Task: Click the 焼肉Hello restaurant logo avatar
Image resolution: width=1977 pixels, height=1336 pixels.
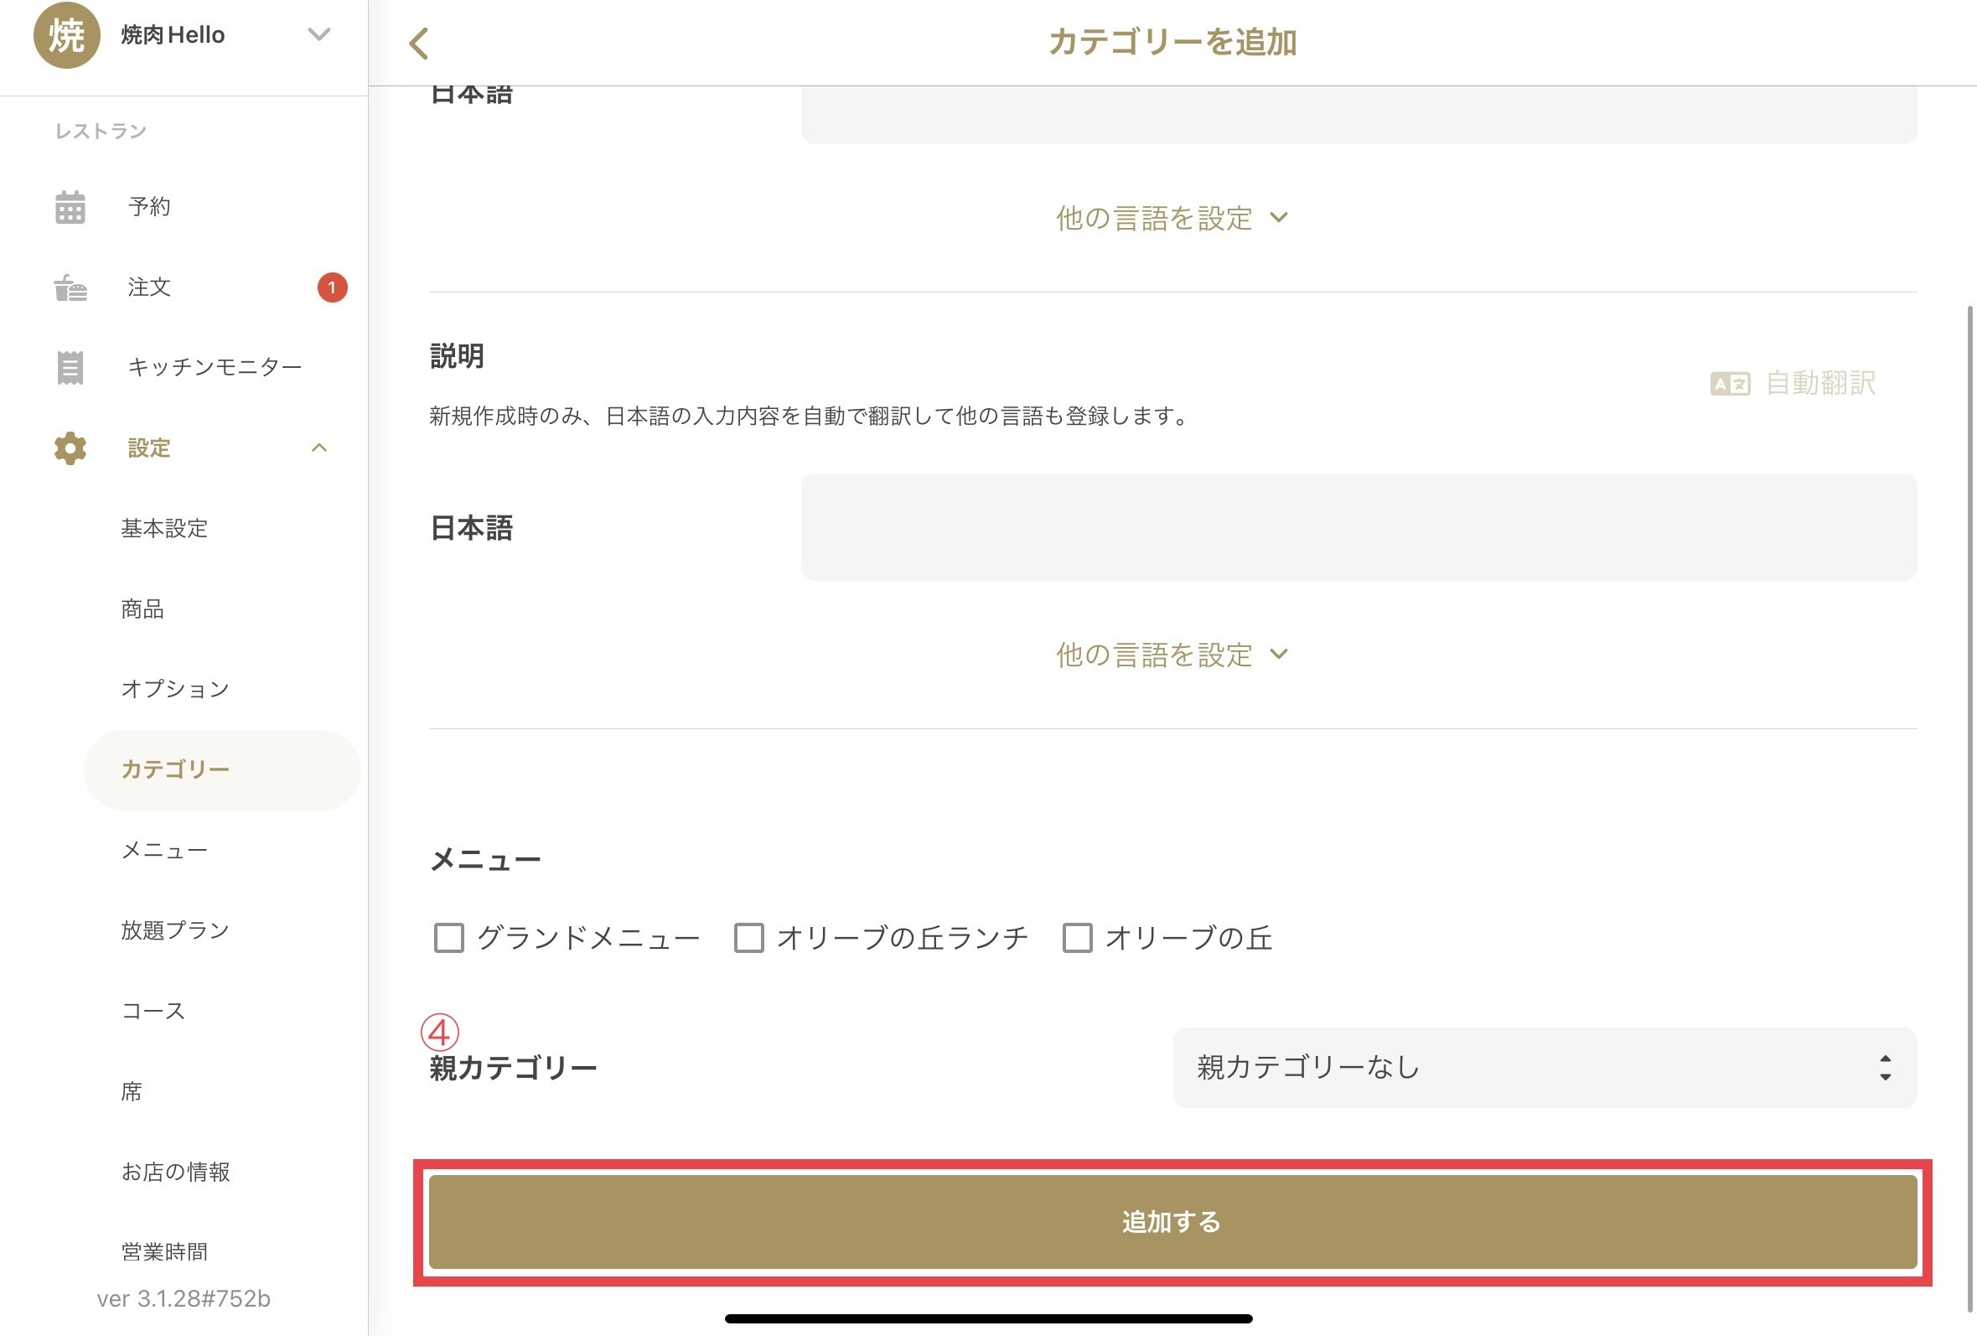Action: 66,36
